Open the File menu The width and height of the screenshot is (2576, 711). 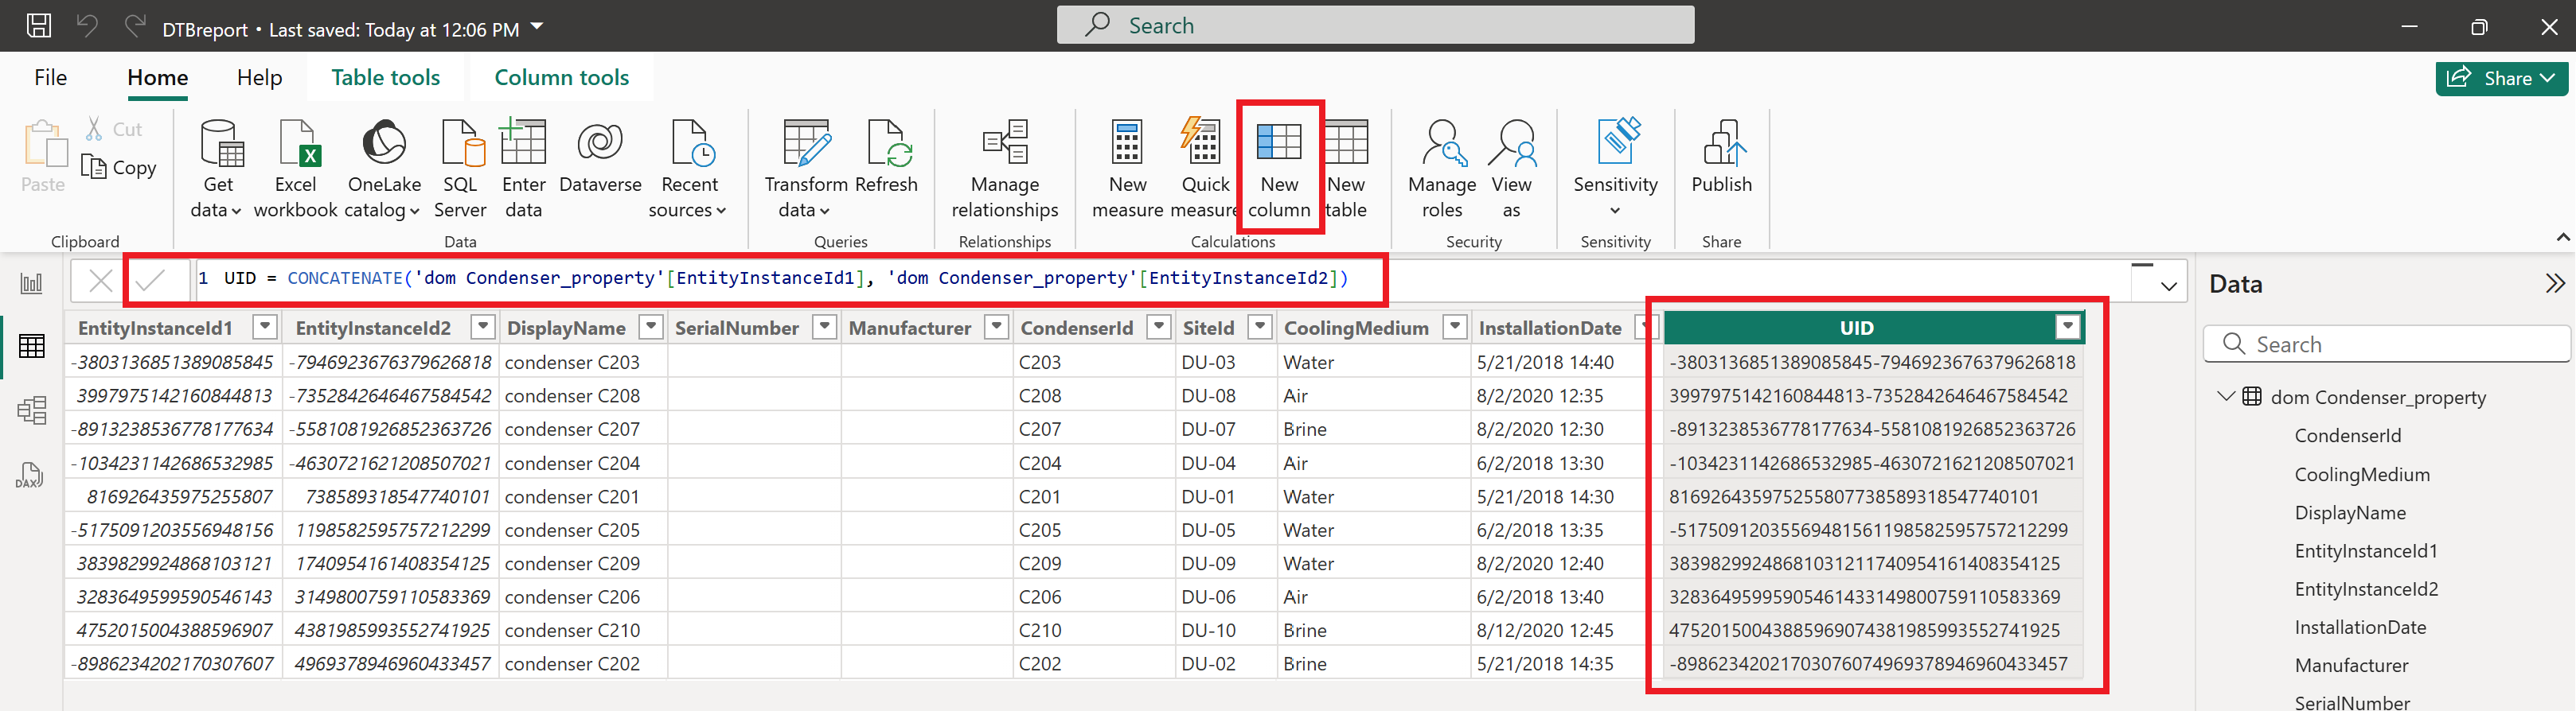tap(51, 77)
